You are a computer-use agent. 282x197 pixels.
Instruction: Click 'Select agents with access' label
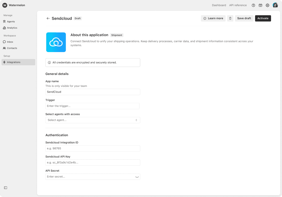pos(63,114)
